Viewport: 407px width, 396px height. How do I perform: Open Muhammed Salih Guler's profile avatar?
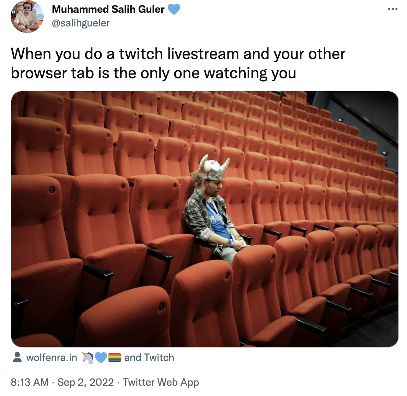(27, 16)
